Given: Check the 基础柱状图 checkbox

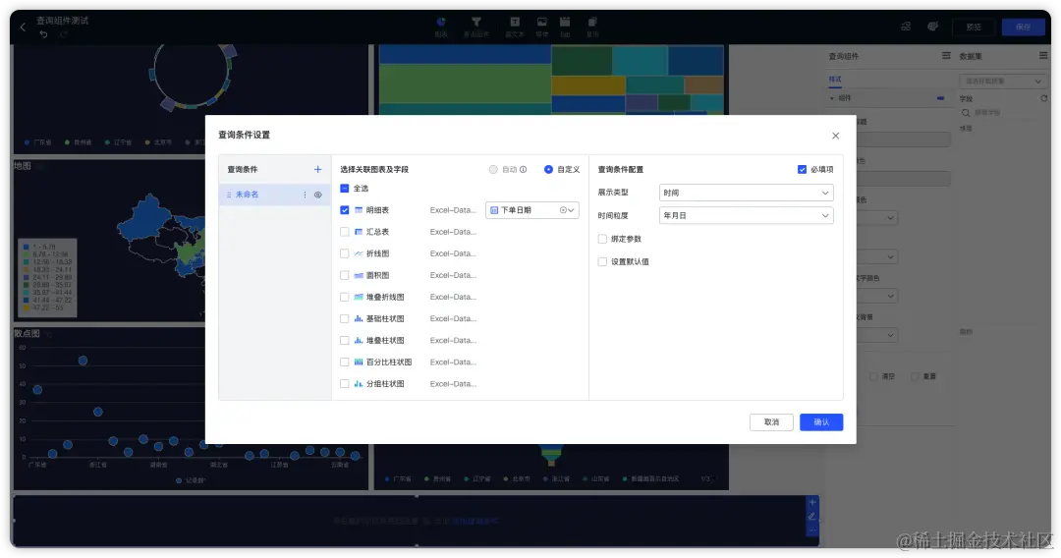Looking at the screenshot, I should 345,318.
